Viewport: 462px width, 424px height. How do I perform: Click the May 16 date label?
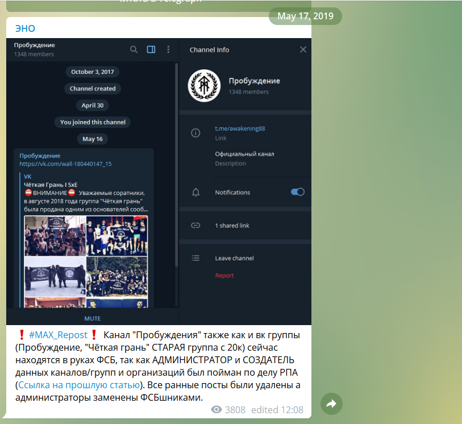[x=93, y=139]
